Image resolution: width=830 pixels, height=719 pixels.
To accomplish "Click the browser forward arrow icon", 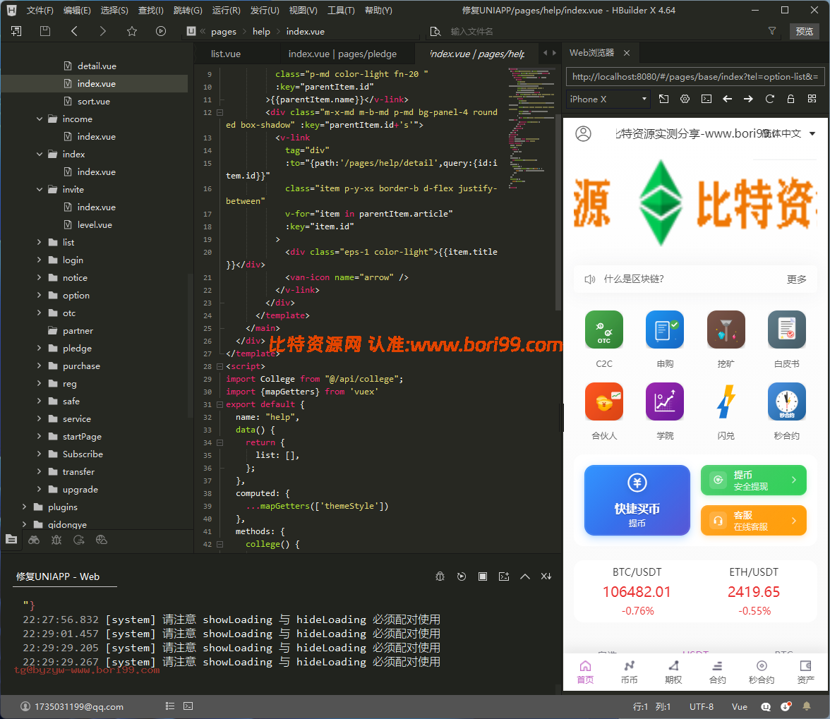I will pos(748,99).
